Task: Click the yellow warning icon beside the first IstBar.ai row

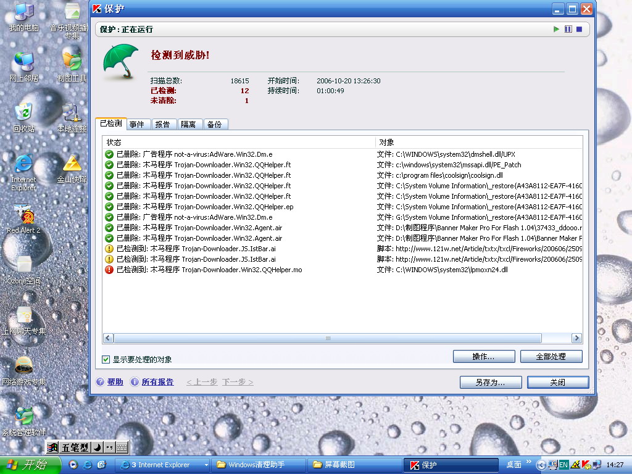Action: 109,249
